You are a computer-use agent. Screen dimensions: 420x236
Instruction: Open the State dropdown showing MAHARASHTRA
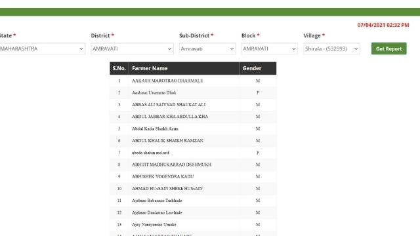pyautogui.click(x=42, y=49)
